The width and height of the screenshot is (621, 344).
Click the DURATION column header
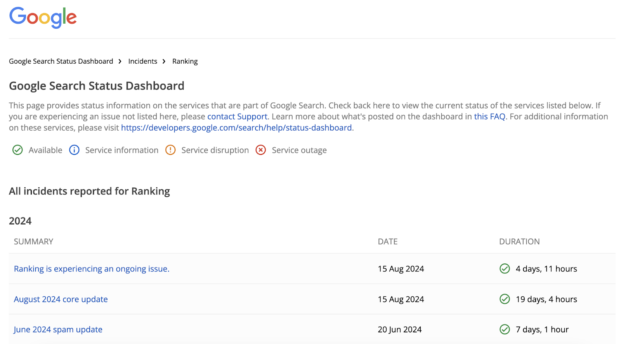(x=519, y=242)
